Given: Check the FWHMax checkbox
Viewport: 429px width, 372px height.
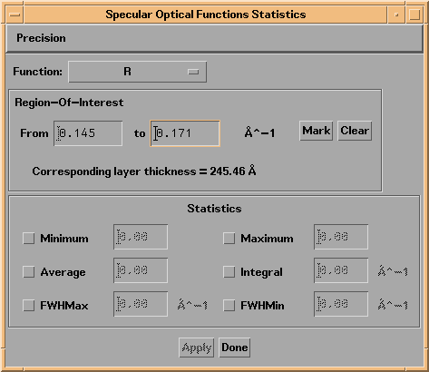Looking at the screenshot, I should tap(28, 306).
